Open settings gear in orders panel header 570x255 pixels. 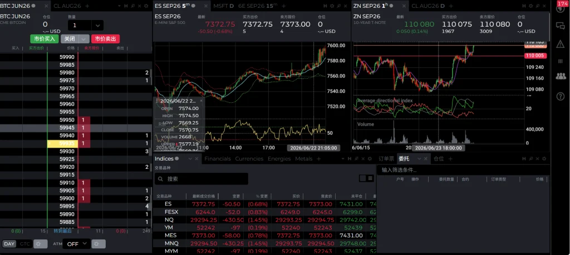point(544,158)
